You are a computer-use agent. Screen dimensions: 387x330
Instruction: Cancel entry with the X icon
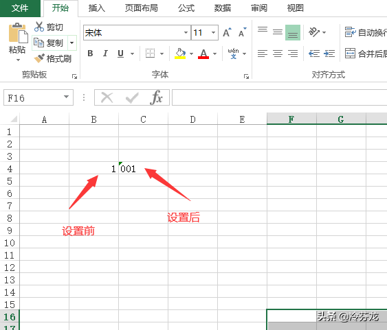pos(107,98)
